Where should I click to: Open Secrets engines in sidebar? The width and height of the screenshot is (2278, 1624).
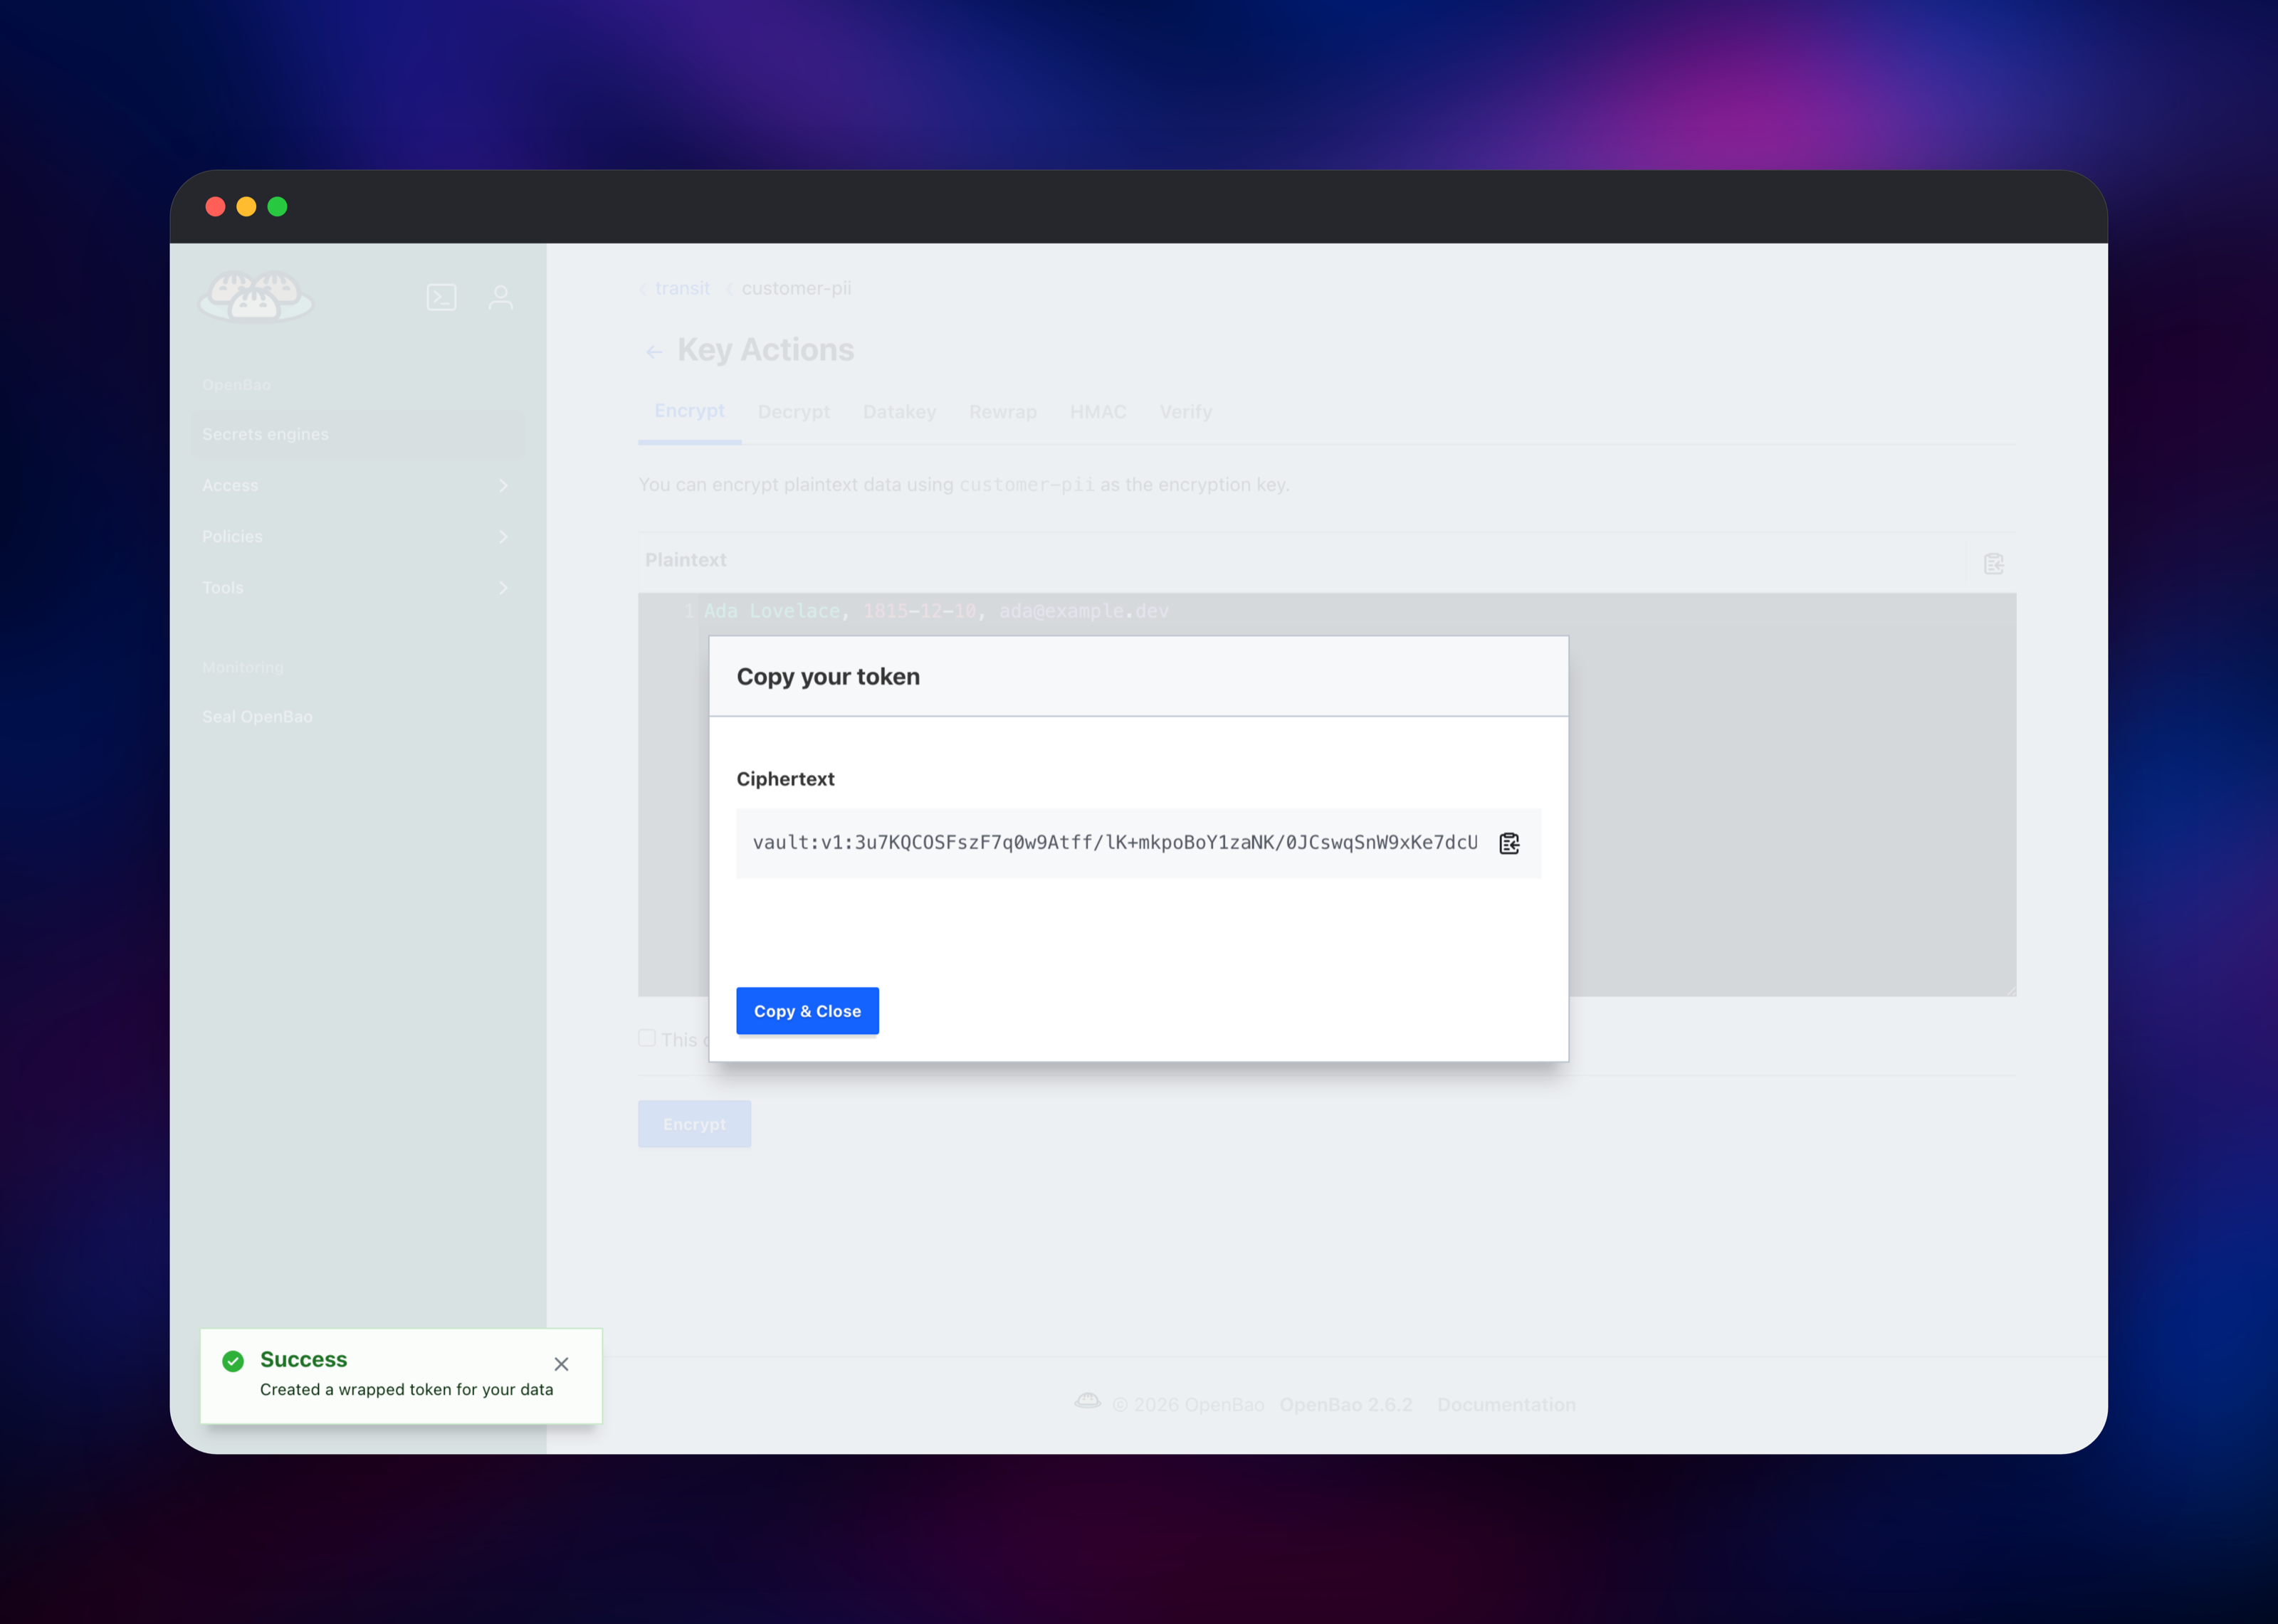[x=358, y=434]
